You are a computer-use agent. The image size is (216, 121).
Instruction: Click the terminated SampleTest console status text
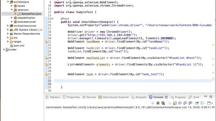point(130,107)
